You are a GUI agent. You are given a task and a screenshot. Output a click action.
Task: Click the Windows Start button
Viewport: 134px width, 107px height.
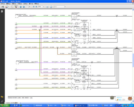(x=5, y=105)
